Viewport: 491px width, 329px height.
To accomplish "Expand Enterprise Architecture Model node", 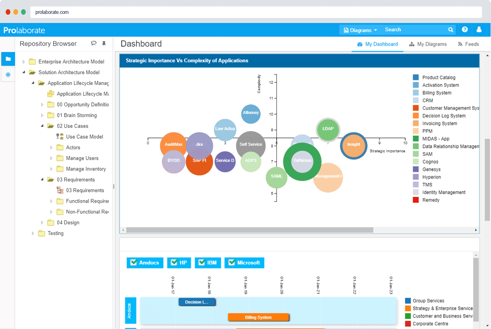I will [24, 62].
